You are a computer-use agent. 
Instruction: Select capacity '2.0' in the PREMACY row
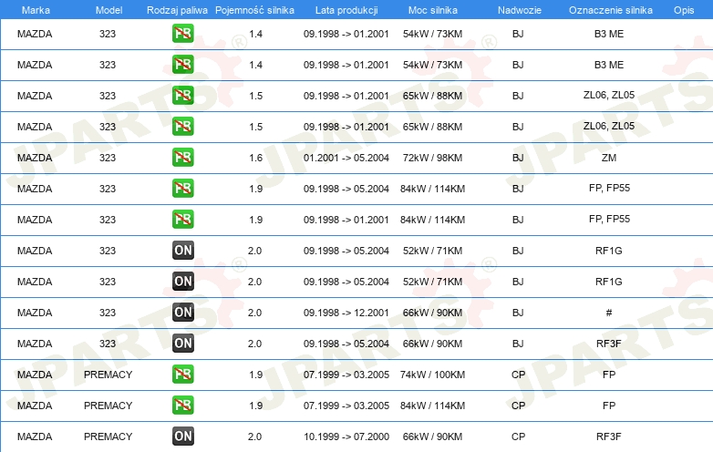pos(254,437)
